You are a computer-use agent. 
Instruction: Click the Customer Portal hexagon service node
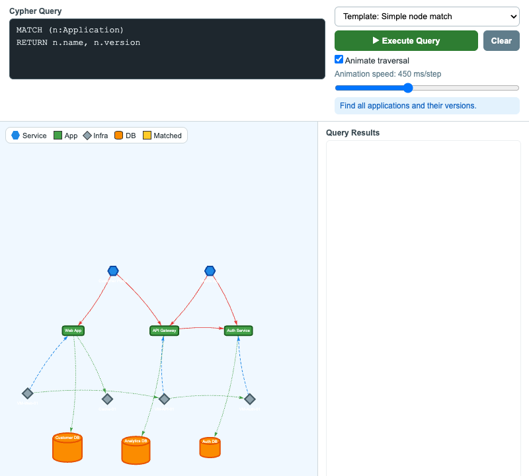tap(113, 270)
